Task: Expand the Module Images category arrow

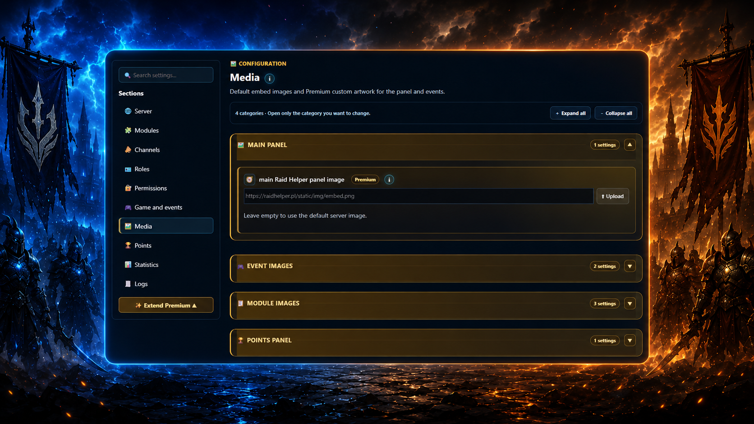Action: click(630, 304)
